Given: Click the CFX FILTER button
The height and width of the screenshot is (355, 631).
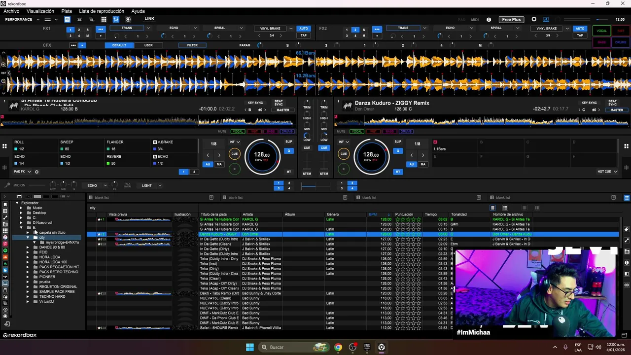Looking at the screenshot, I should 192,45.
